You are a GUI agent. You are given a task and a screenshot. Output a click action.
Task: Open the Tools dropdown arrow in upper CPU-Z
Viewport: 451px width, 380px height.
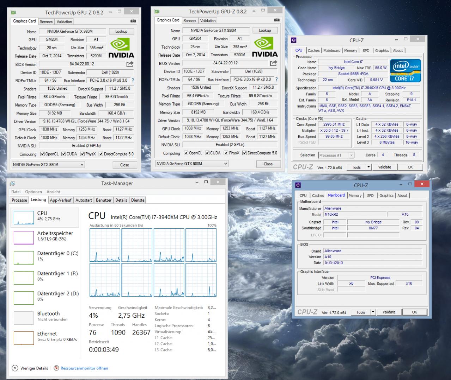point(368,167)
